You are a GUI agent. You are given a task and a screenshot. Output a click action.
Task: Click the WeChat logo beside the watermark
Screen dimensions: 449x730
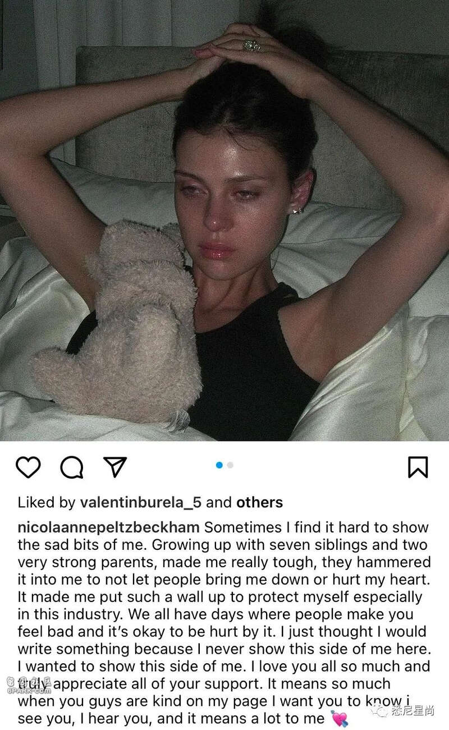pos(381,711)
